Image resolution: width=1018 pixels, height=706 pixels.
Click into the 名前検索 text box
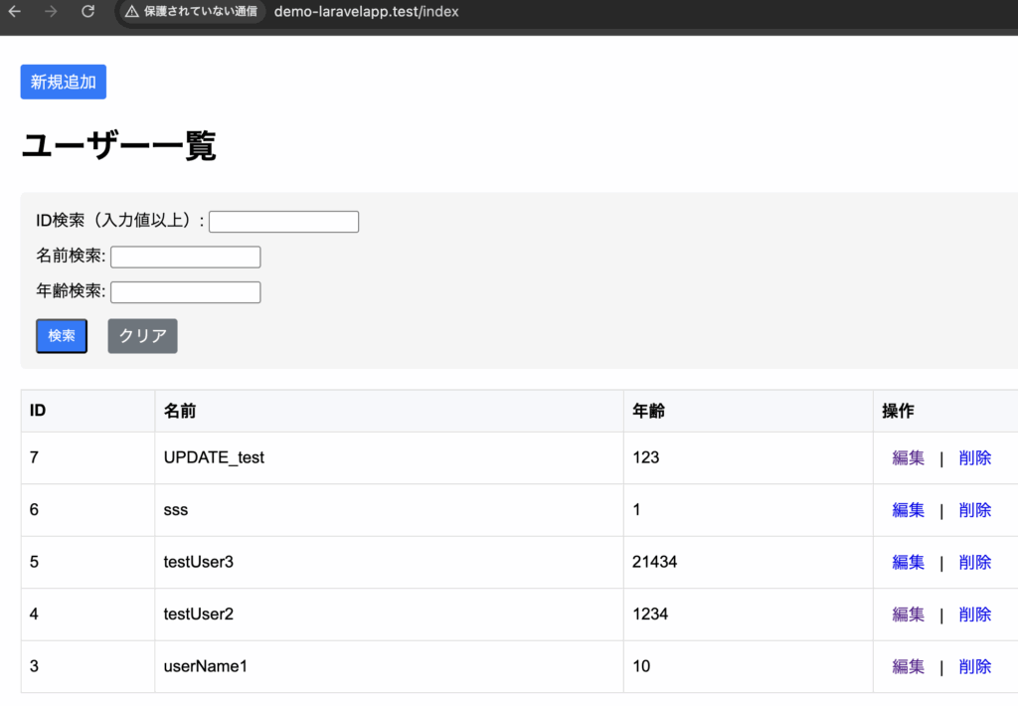[185, 258]
